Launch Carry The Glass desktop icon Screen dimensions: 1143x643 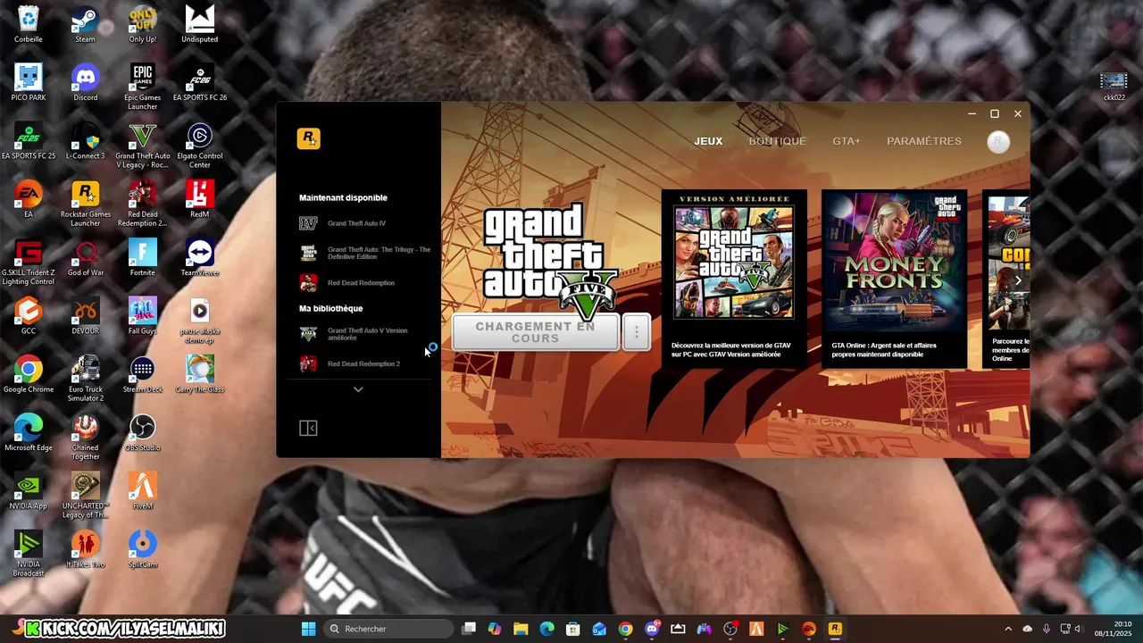[x=200, y=374]
